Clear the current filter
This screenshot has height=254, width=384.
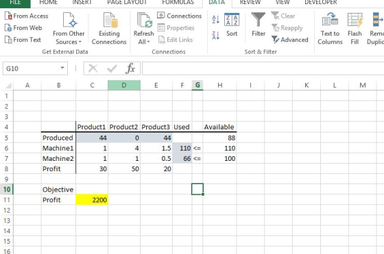pos(283,16)
